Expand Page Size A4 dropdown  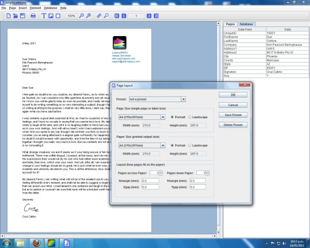(x=162, y=117)
